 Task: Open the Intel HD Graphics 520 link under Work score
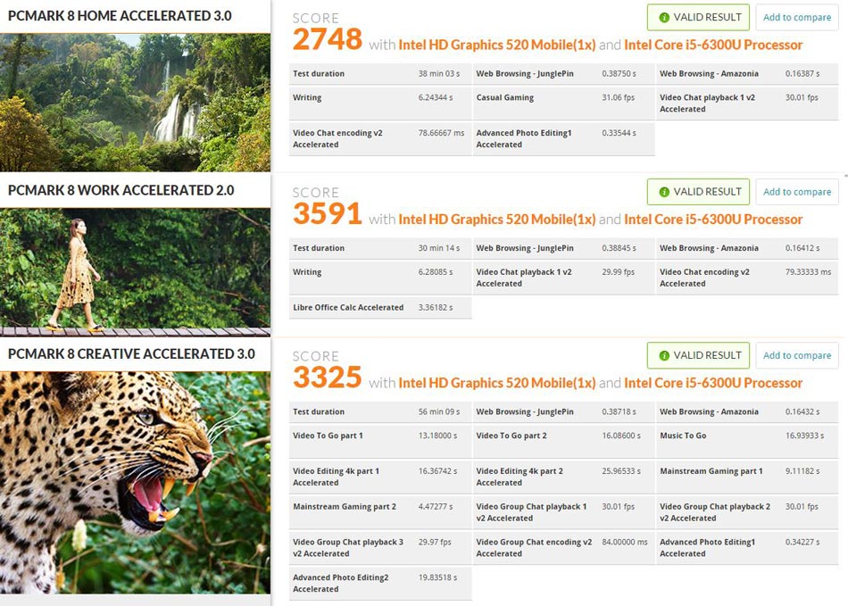pos(497,220)
